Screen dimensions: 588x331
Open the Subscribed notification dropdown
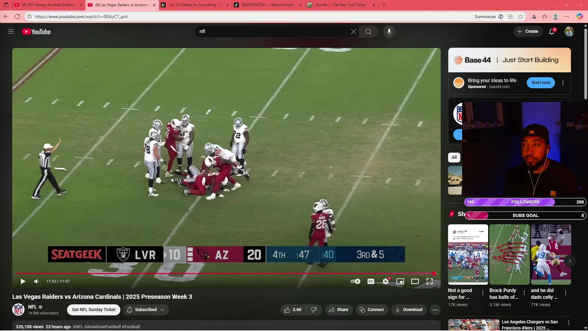tap(146, 309)
